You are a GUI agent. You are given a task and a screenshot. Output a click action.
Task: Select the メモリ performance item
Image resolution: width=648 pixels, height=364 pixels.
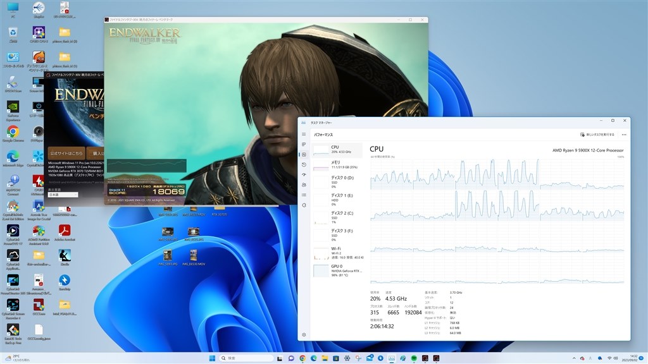[337, 165]
